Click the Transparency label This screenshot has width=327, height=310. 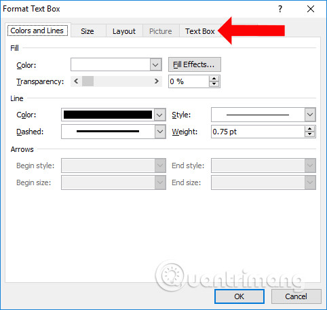pyautogui.click(x=40, y=81)
